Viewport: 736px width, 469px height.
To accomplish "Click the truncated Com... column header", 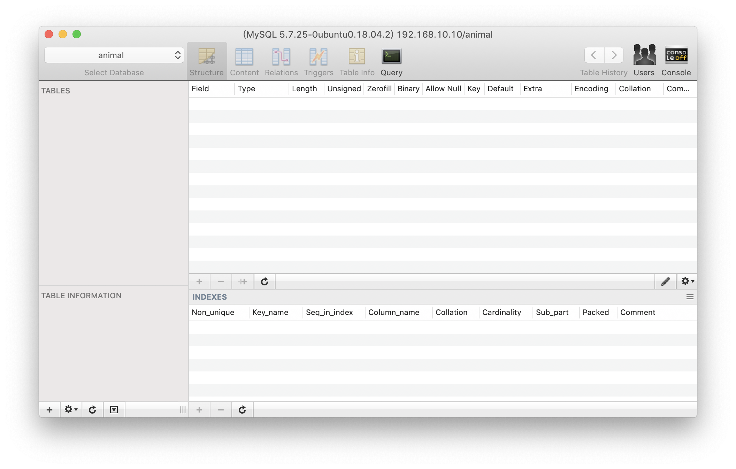I will pos(680,89).
